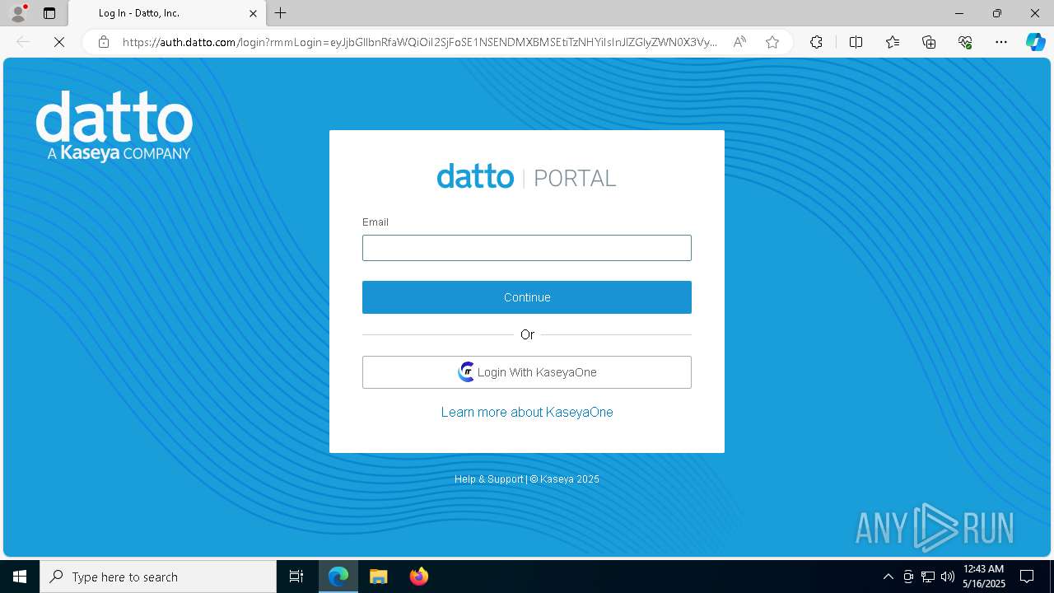Screen dimensions: 1054x593
Task: Click the address bar URL
Action: [x=420, y=42]
